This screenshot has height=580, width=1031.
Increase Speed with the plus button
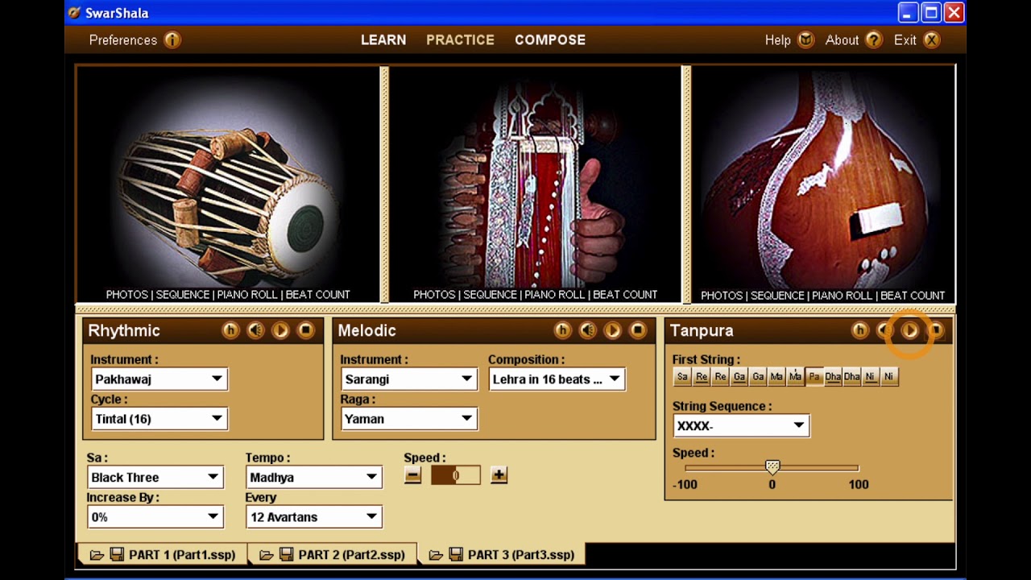[x=499, y=475]
